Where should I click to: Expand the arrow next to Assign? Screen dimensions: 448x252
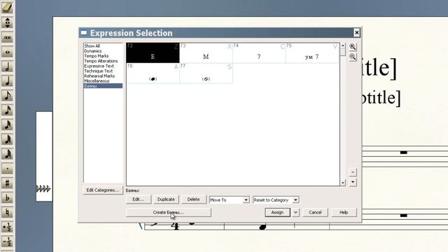click(x=295, y=212)
